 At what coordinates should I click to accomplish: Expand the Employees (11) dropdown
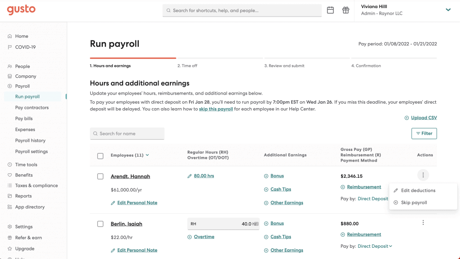[x=147, y=155]
